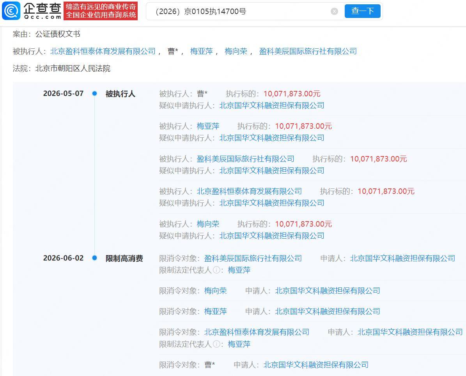Viewport: 466px width, 376px height.
Task: Open 北京盈科恒泰体育发展有限公司 in header 被执行人 line
Action: coord(103,51)
